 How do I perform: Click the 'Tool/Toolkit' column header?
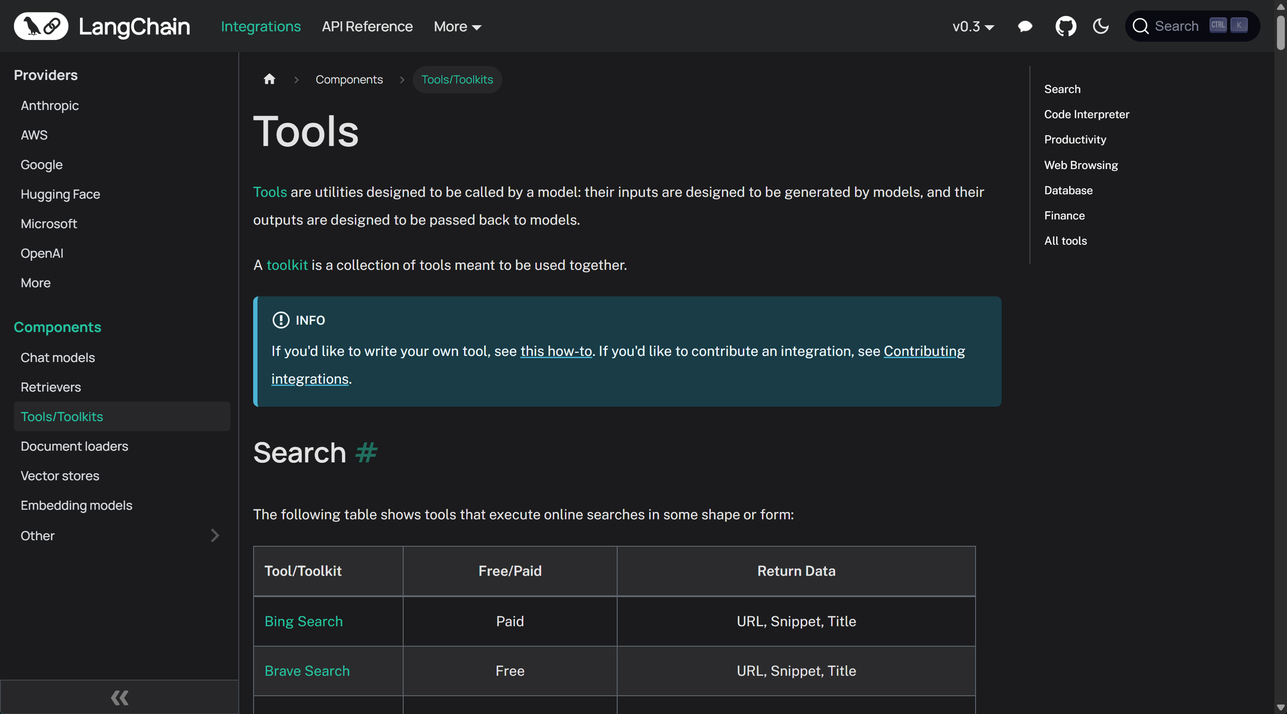(x=328, y=571)
